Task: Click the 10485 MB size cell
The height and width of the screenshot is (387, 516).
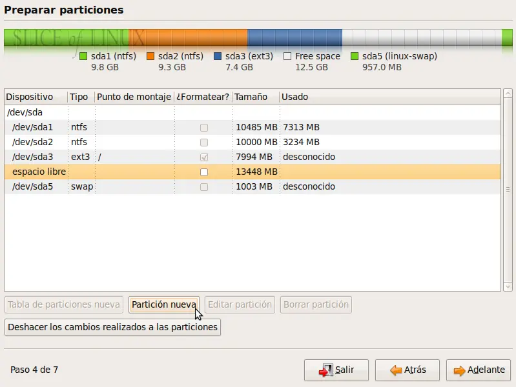Action: (256, 127)
